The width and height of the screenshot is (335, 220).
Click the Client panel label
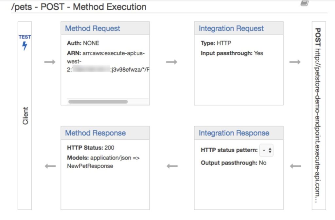click(x=25, y=114)
